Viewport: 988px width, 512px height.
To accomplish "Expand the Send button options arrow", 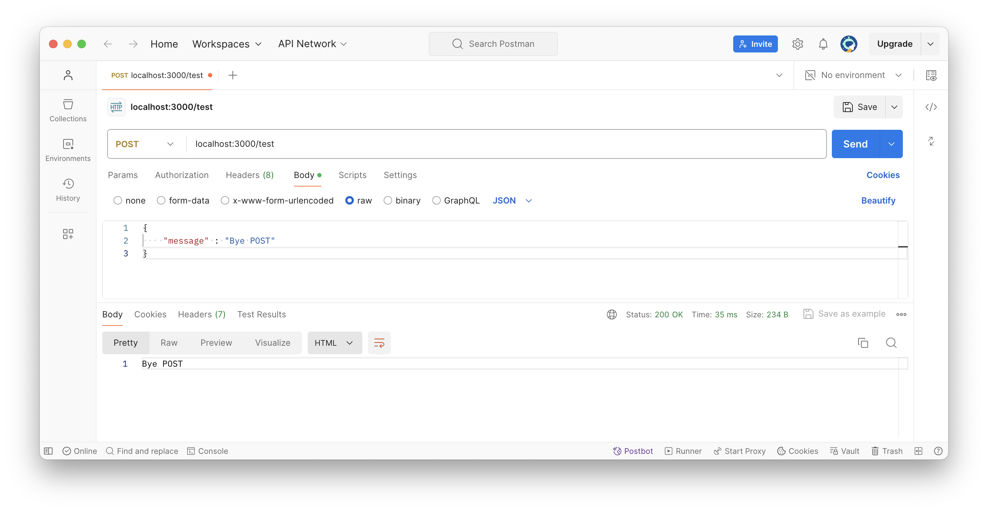I will click(891, 144).
